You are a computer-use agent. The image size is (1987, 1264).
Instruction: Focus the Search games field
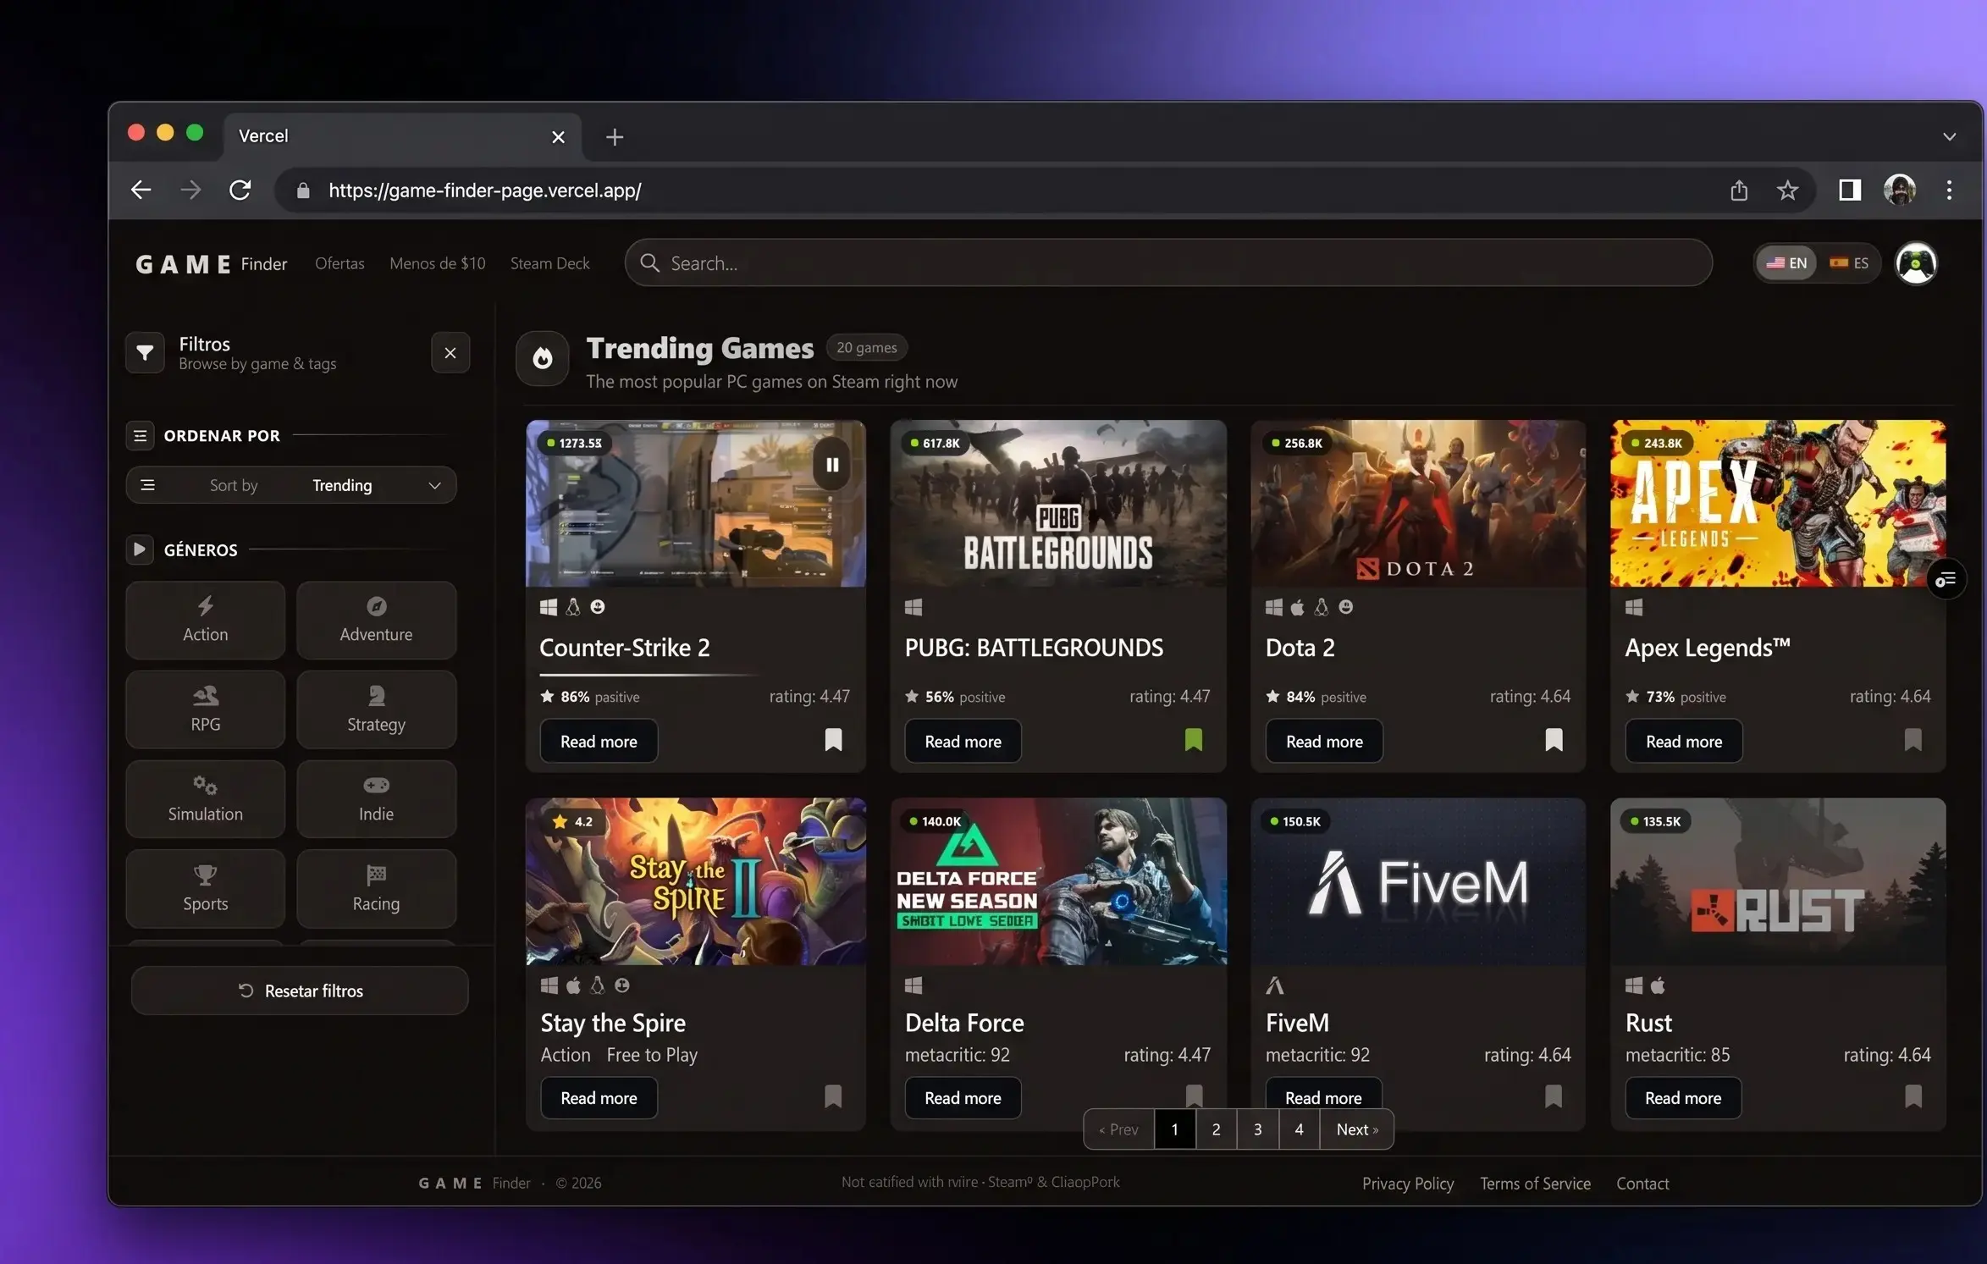coord(1168,263)
